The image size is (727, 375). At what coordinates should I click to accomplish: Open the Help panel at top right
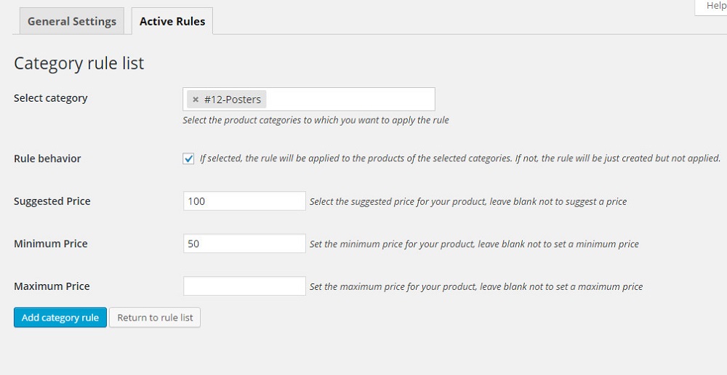[x=712, y=7]
